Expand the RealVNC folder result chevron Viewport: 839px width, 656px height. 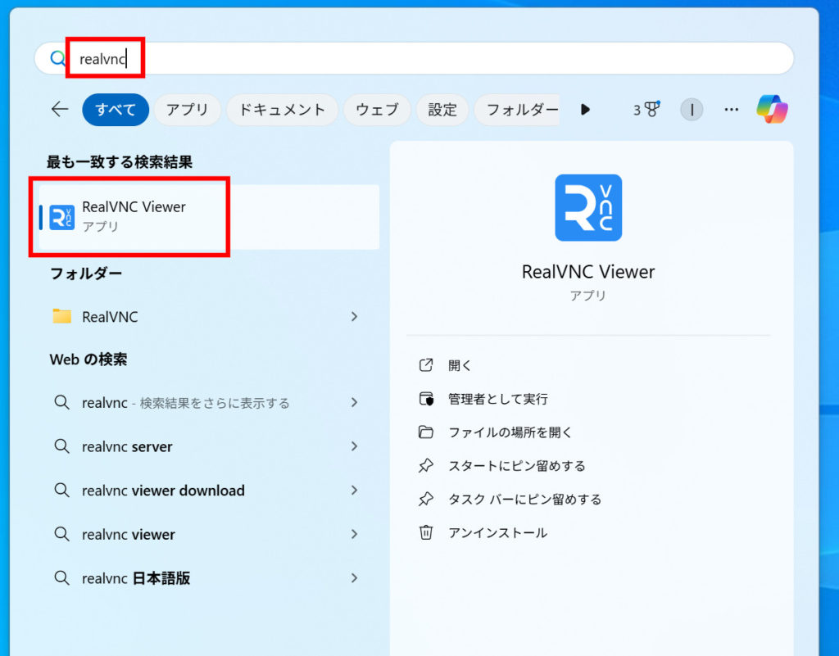pyautogui.click(x=354, y=316)
